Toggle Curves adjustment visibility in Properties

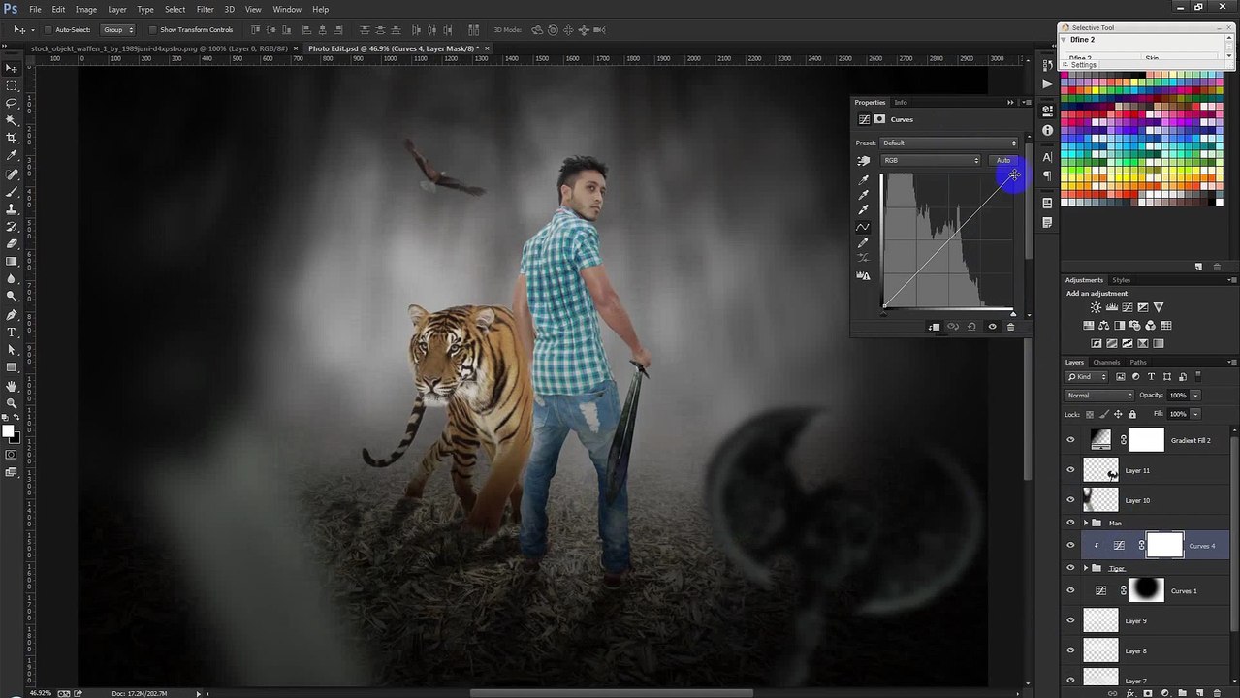[992, 327]
